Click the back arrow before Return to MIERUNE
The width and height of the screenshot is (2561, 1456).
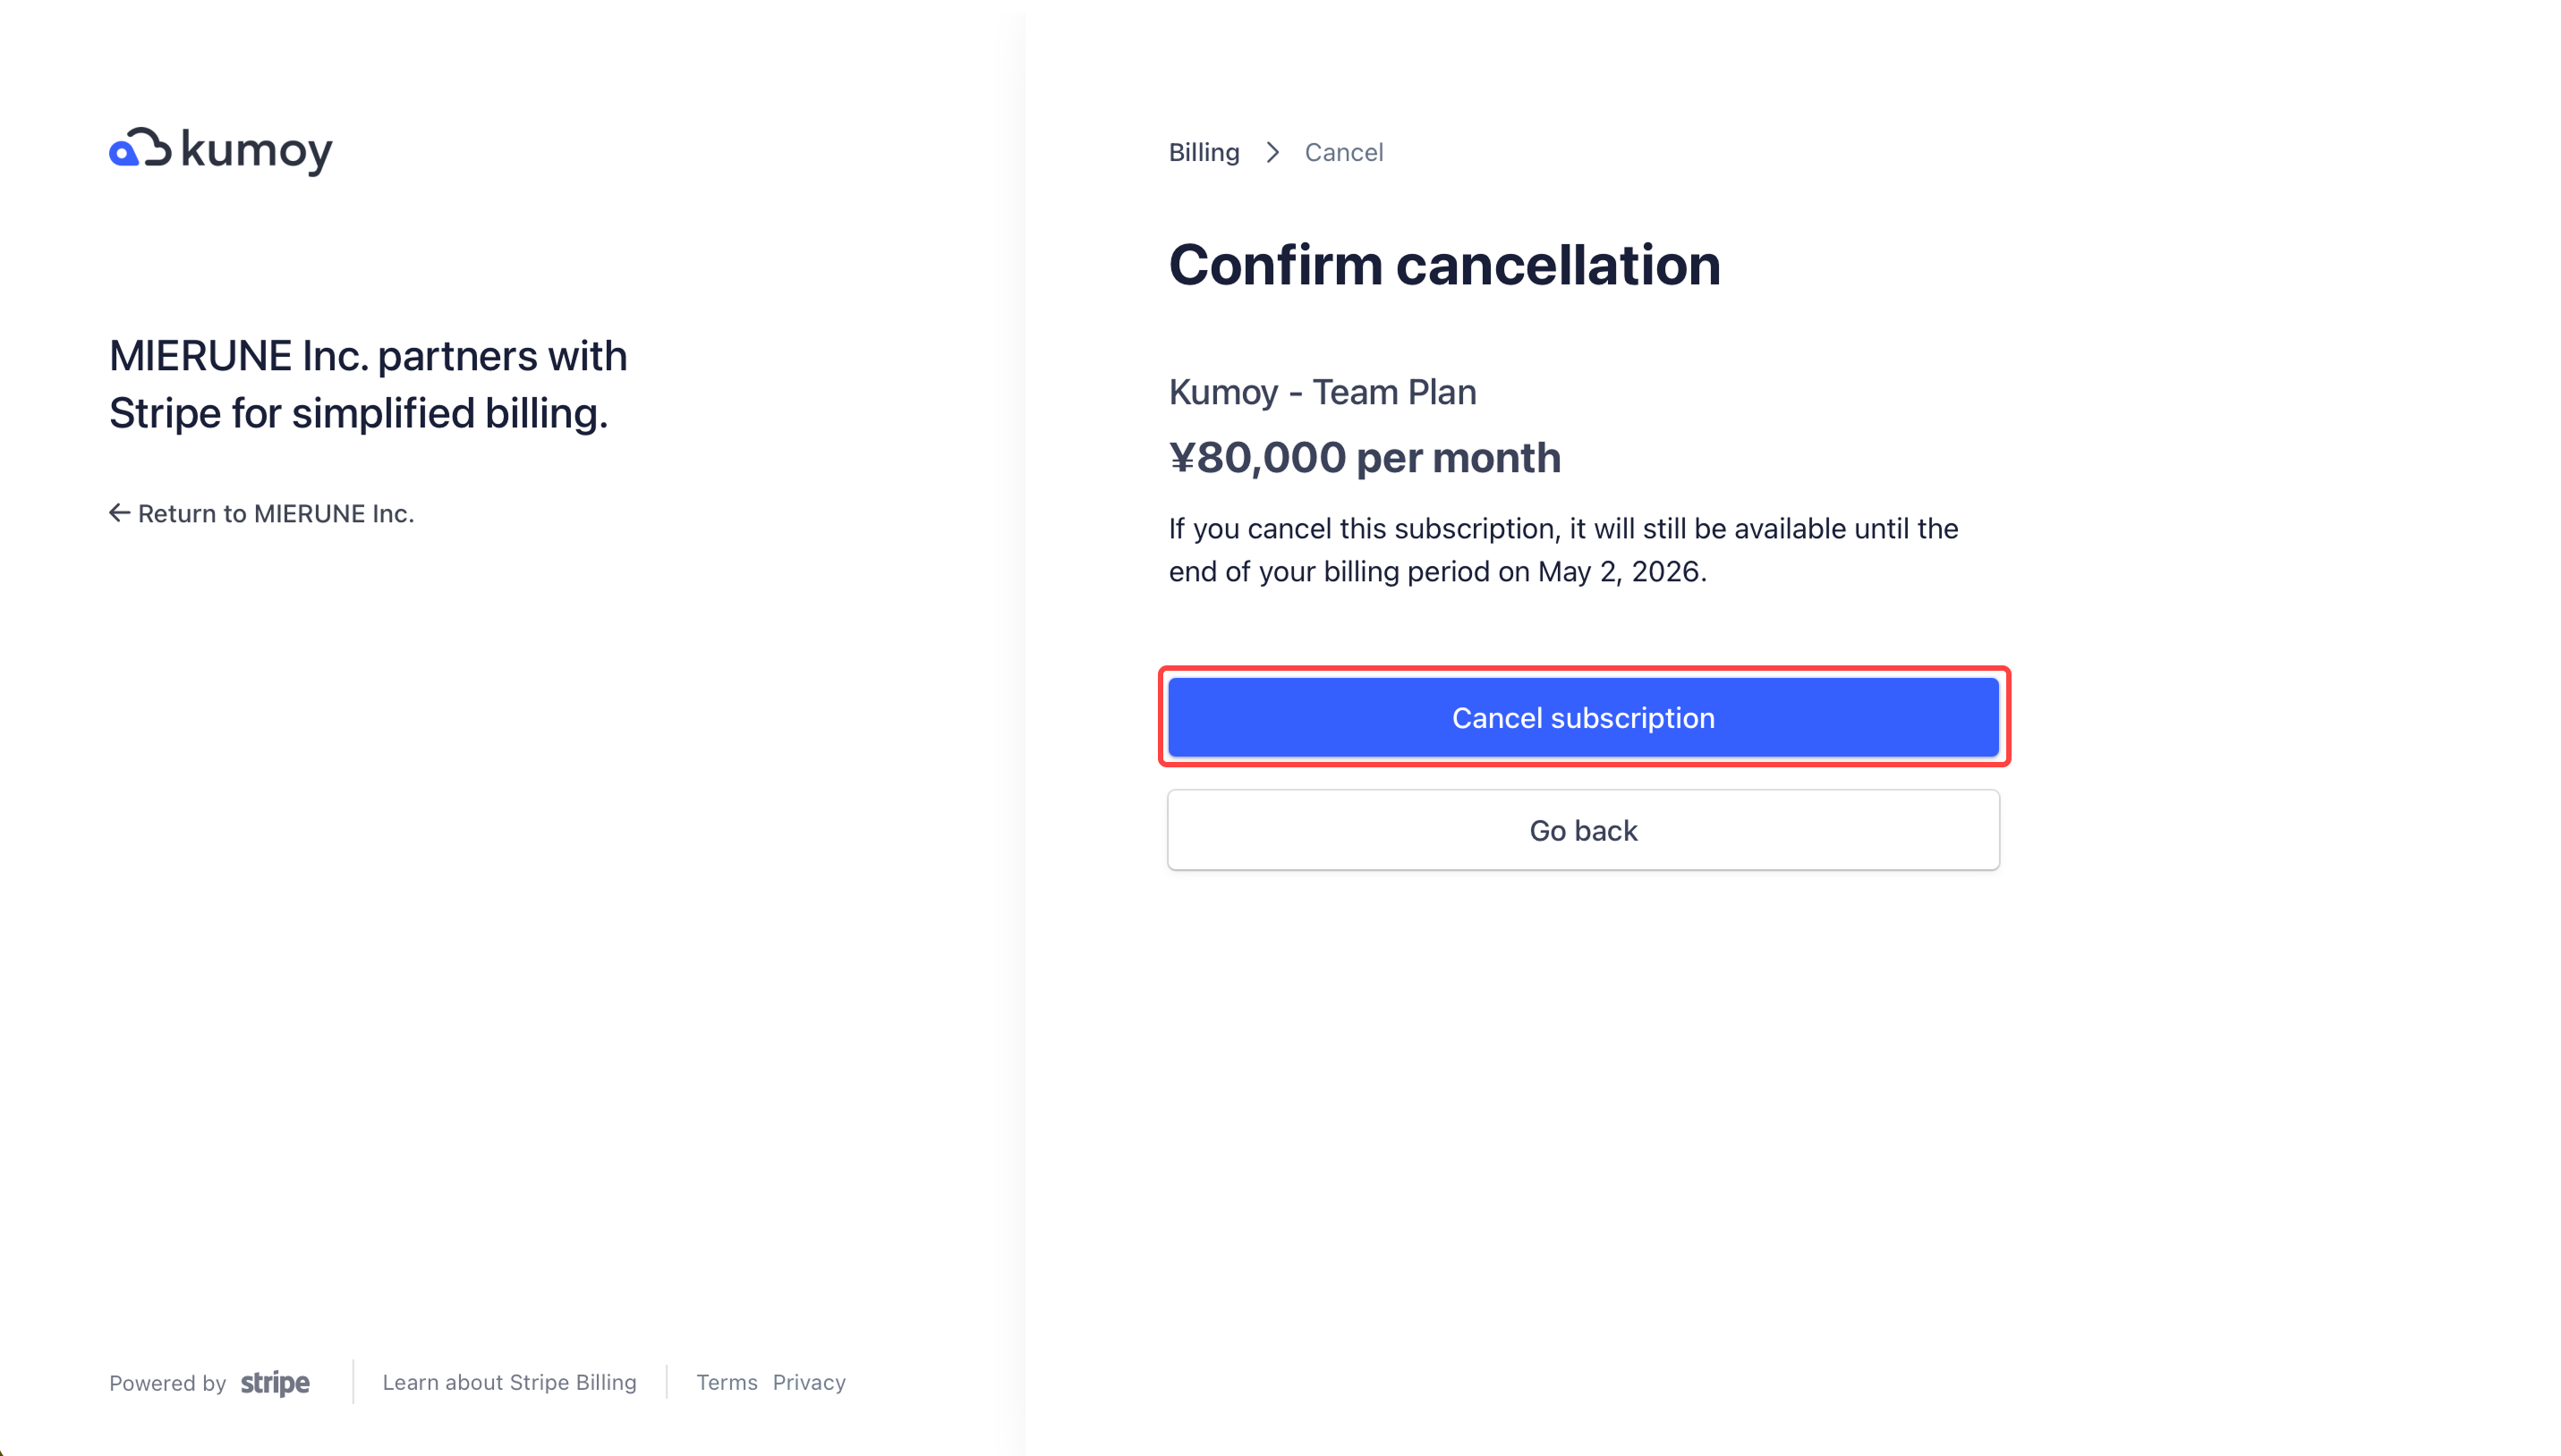click(119, 513)
